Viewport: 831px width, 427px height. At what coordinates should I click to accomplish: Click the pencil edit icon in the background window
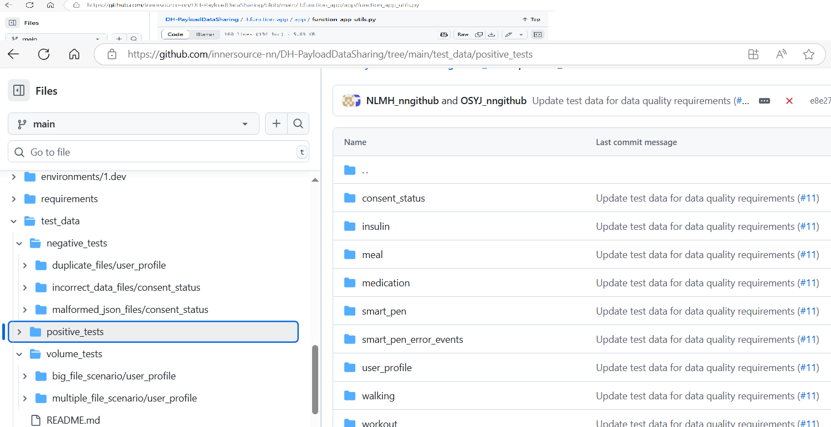(x=508, y=34)
